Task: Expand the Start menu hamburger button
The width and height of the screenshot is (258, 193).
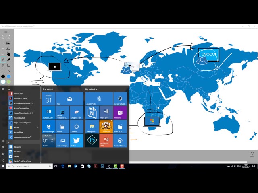Action: click(x=3, y=89)
